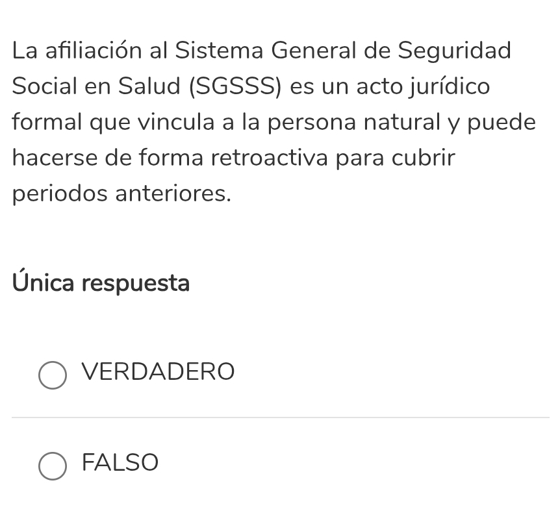The width and height of the screenshot is (560, 511).
Task: Click the 'Única respuesta' heading
Action: click(101, 282)
